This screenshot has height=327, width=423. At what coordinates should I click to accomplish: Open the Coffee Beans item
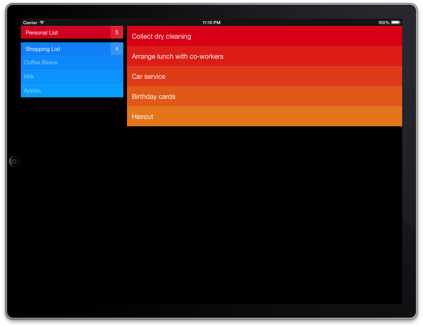click(72, 62)
